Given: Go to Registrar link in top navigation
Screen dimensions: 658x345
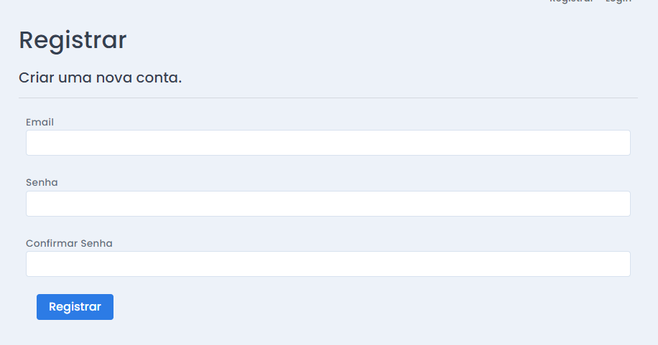Looking at the screenshot, I should click(571, 1).
